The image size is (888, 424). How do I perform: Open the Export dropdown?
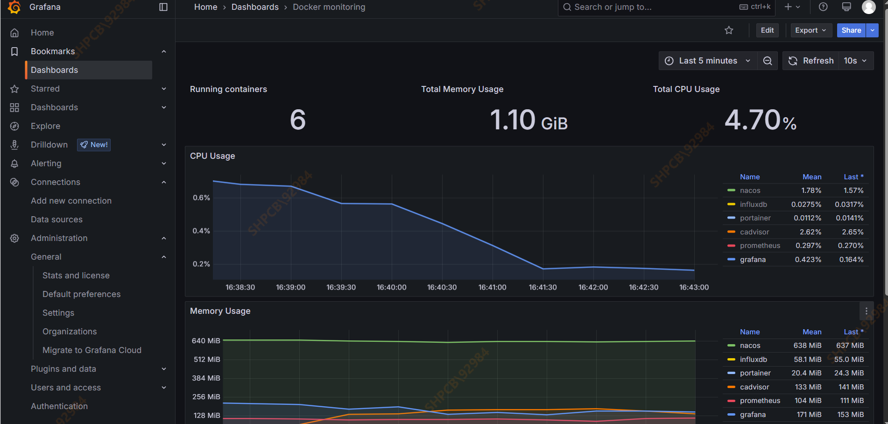coord(811,30)
